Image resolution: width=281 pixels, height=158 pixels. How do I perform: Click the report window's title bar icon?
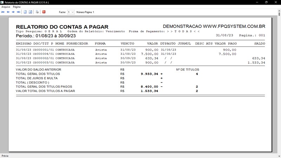click(2, 2)
